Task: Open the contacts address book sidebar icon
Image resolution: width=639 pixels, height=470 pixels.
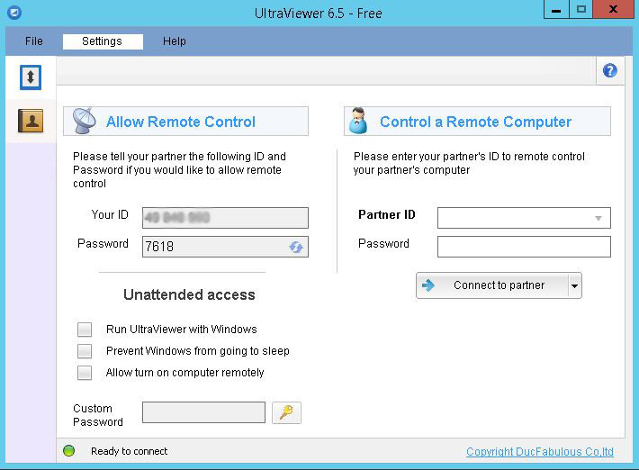Action: point(31,121)
